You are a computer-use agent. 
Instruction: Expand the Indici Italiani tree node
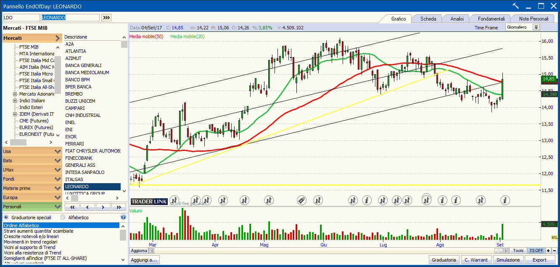pos(15,101)
